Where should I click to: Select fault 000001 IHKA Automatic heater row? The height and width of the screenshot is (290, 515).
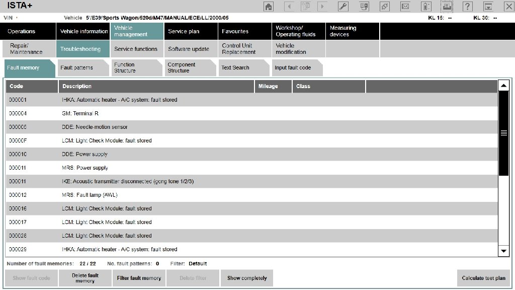tap(251, 100)
